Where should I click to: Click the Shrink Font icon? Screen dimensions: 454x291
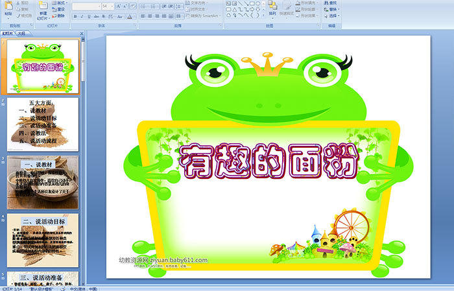125,6
